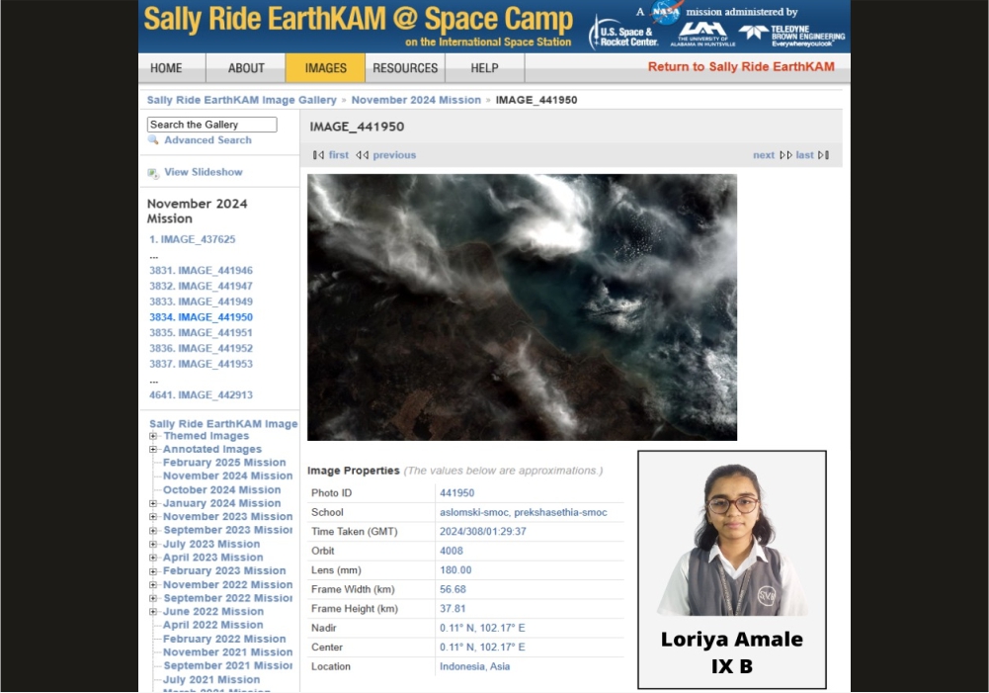Expand the June 2022 Mission node
989x693 pixels.
[x=153, y=612]
